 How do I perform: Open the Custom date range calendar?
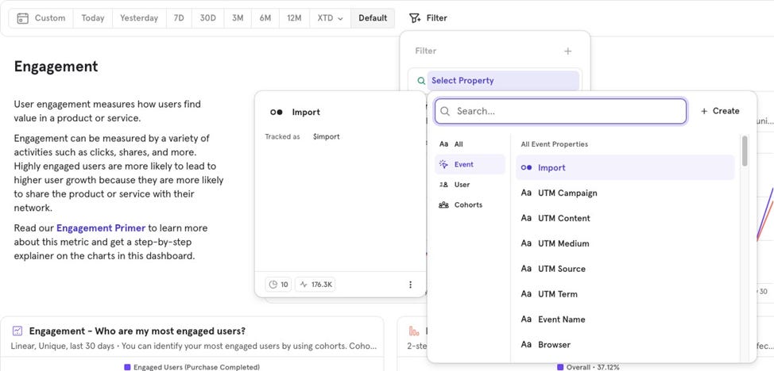[41, 18]
